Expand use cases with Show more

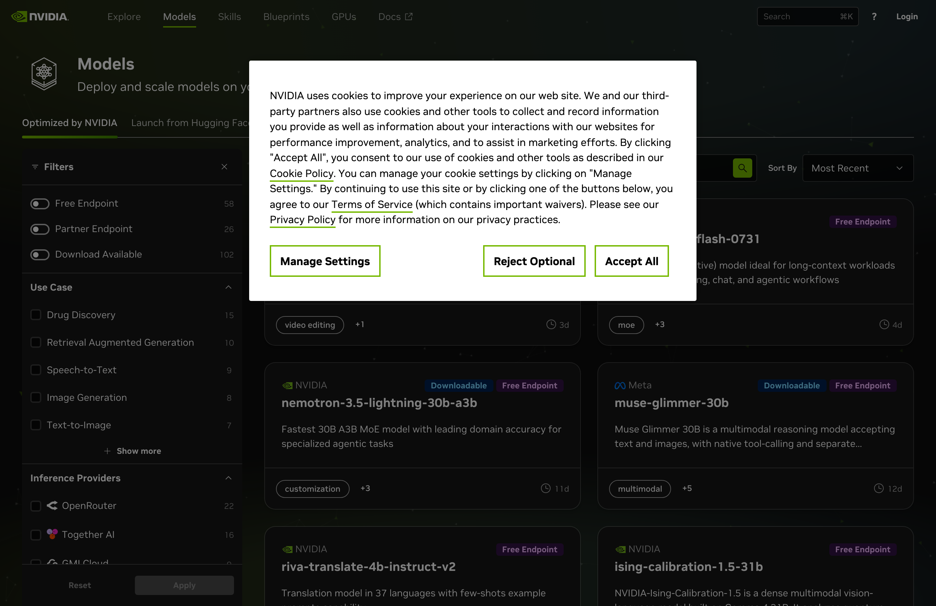[132, 451]
